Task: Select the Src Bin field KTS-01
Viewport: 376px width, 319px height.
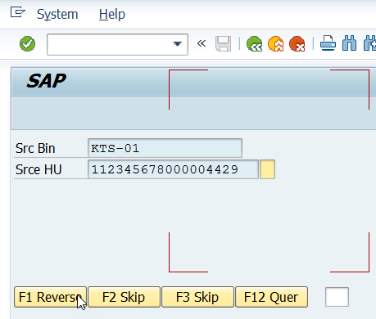Action: point(165,148)
